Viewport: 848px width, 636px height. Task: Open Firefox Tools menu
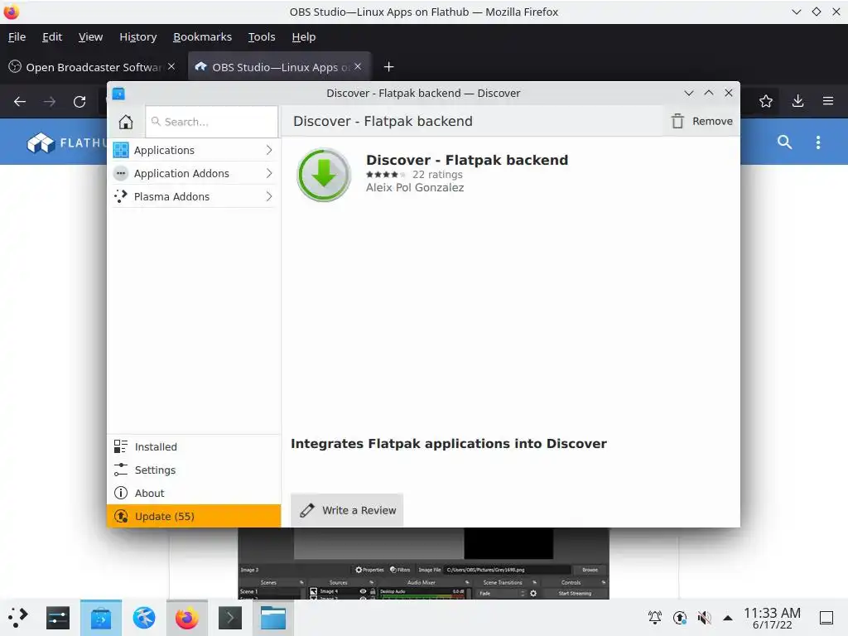coord(262,36)
